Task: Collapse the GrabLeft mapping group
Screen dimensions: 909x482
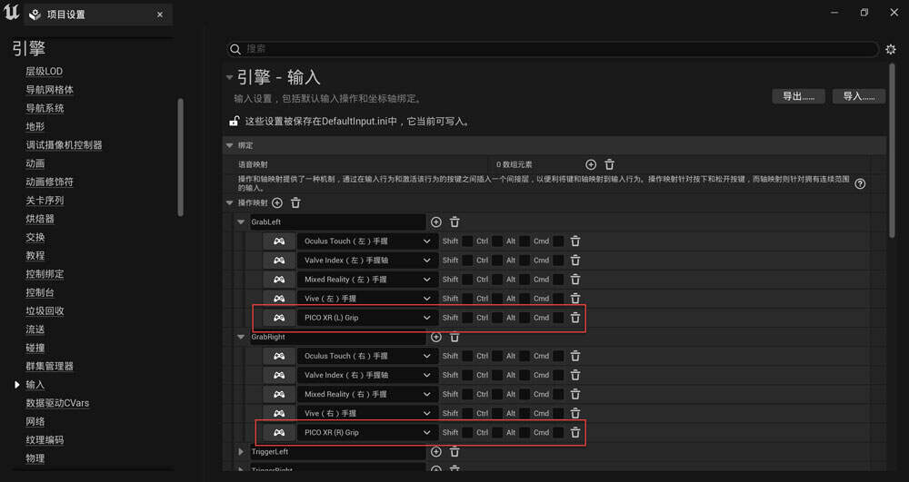Action: point(241,222)
